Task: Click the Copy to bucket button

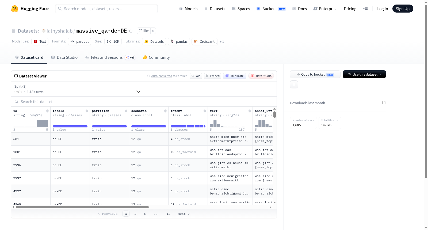Action: pyautogui.click(x=315, y=74)
